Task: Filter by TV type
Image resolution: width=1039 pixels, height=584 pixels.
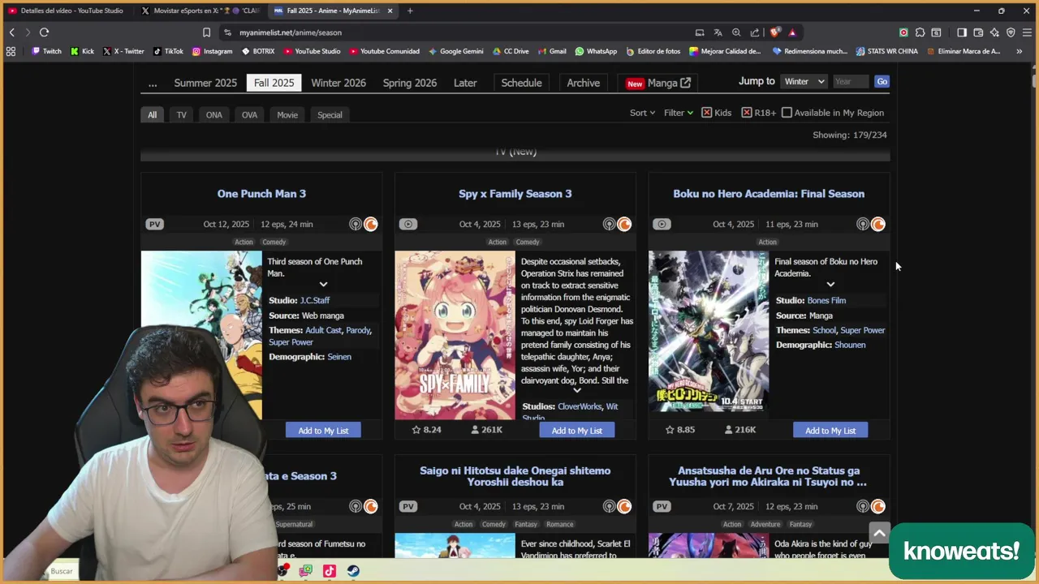Action: point(182,115)
